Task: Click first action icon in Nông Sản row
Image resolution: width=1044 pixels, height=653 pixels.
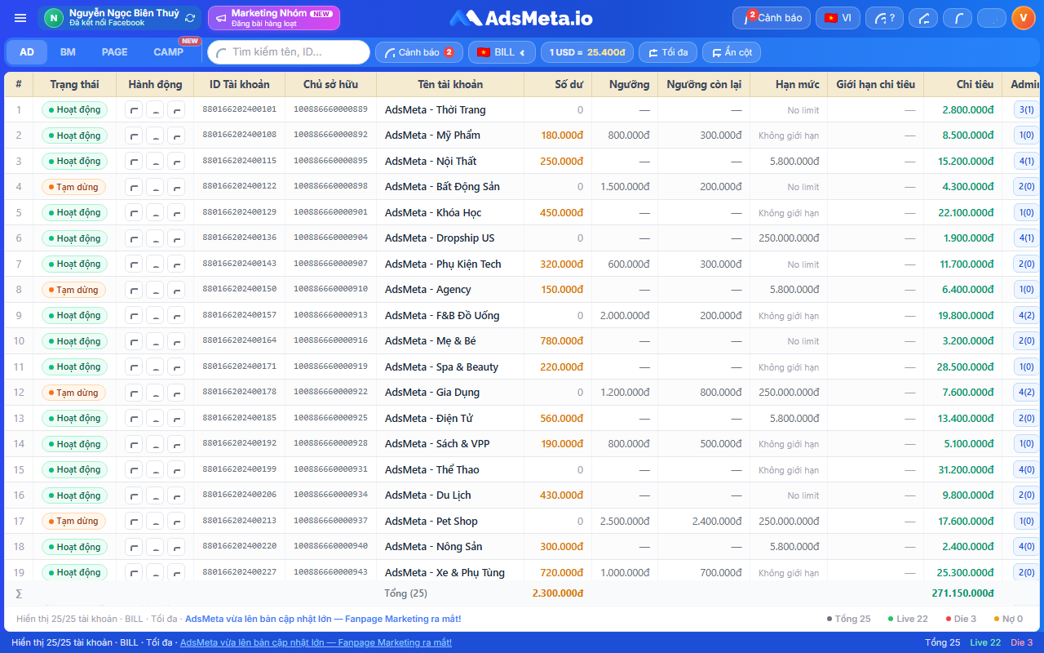Action: (134, 547)
